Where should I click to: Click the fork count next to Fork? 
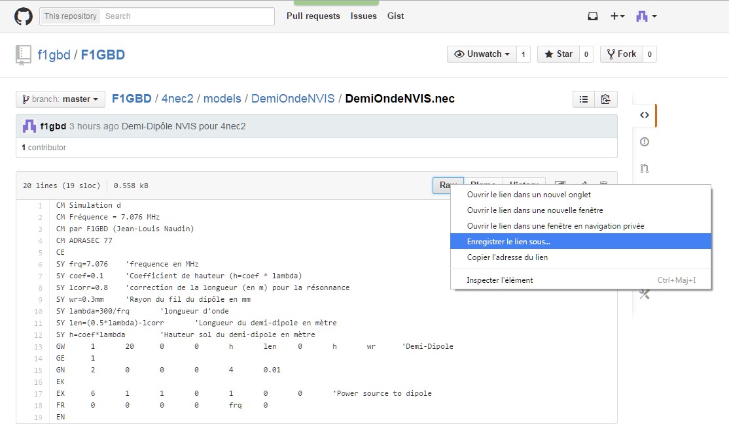click(x=650, y=54)
